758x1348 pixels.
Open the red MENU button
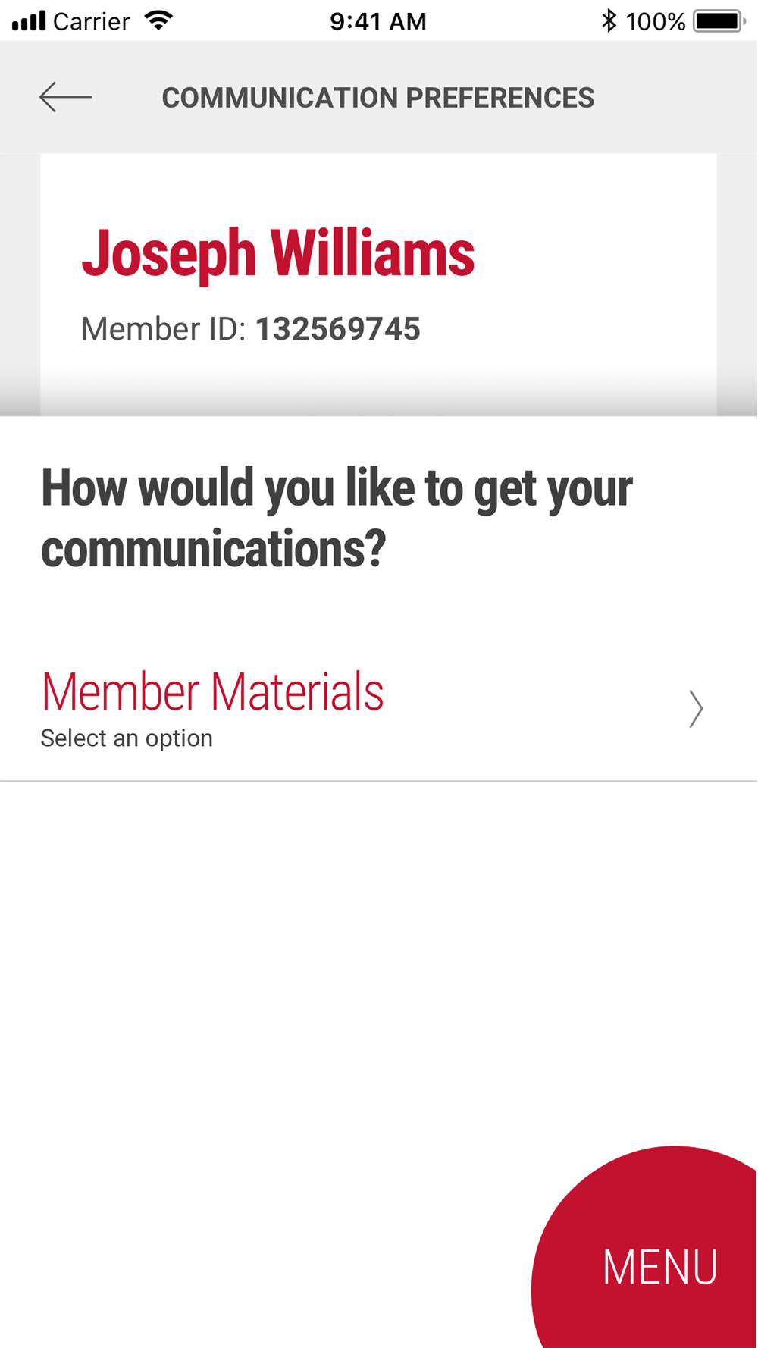pyautogui.click(x=659, y=1266)
